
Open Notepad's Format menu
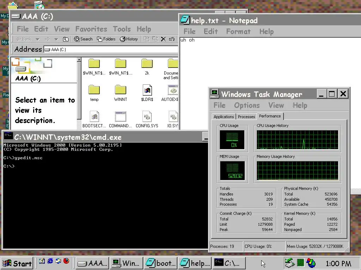pos(238,31)
